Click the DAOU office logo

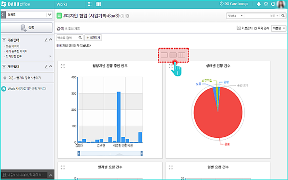tap(15, 4)
